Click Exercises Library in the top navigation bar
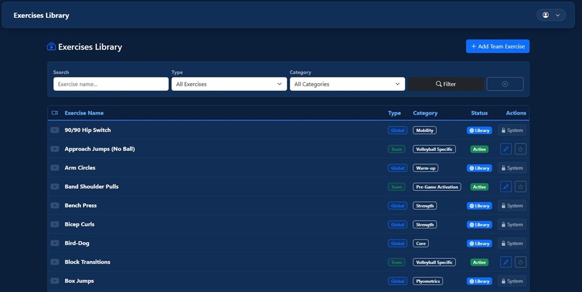The width and height of the screenshot is (582, 292). pyautogui.click(x=41, y=15)
